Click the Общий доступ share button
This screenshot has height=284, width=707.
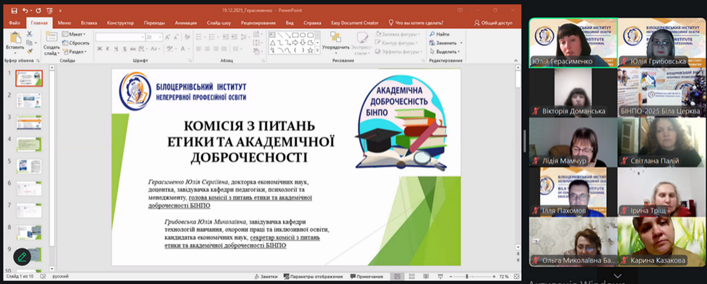pyautogui.click(x=493, y=23)
